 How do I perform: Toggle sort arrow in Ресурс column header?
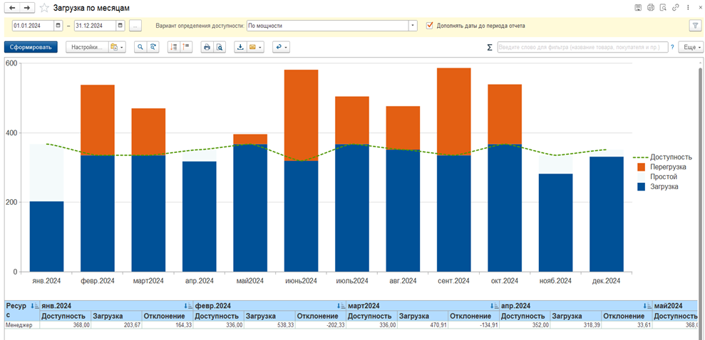(x=35, y=306)
